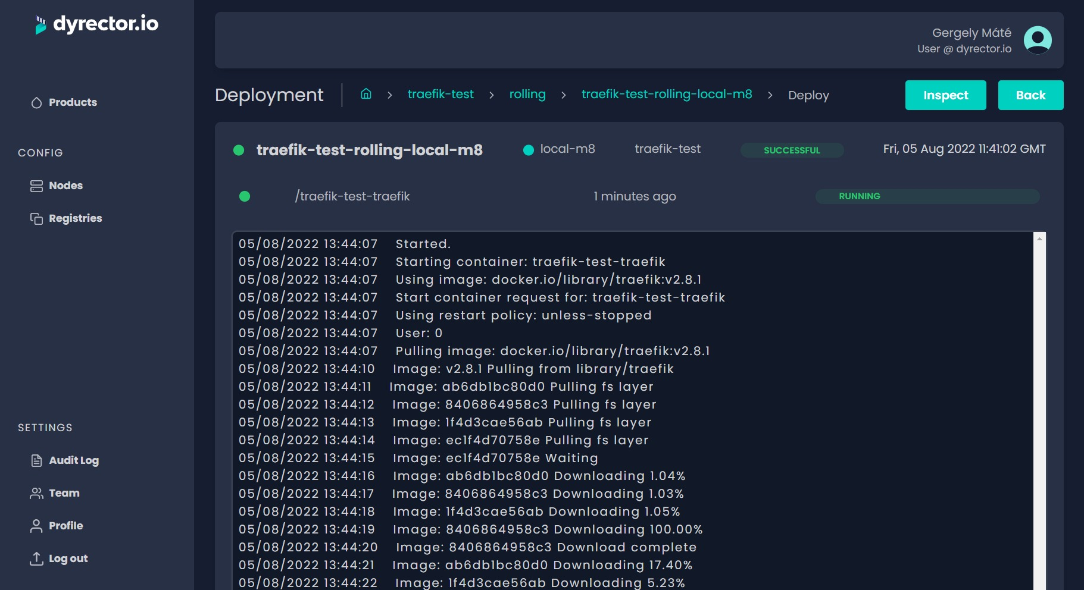Click the '1 minutes ago' text
This screenshot has height=590, width=1084.
(x=635, y=196)
